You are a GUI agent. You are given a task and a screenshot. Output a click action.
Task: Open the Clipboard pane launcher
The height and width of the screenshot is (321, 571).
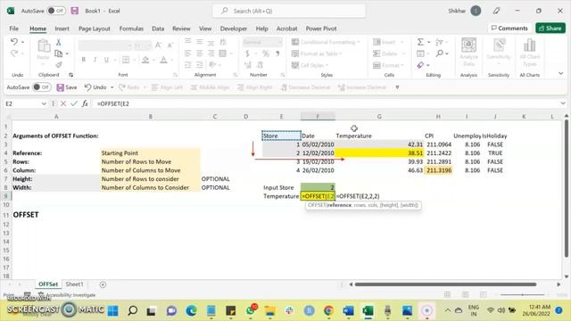pos(70,75)
